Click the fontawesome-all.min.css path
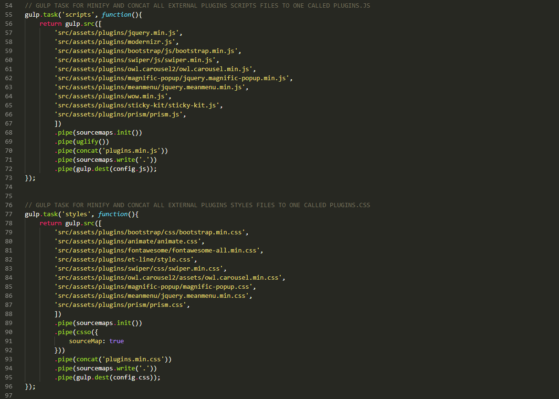The width and height of the screenshot is (559, 399). coord(157,251)
